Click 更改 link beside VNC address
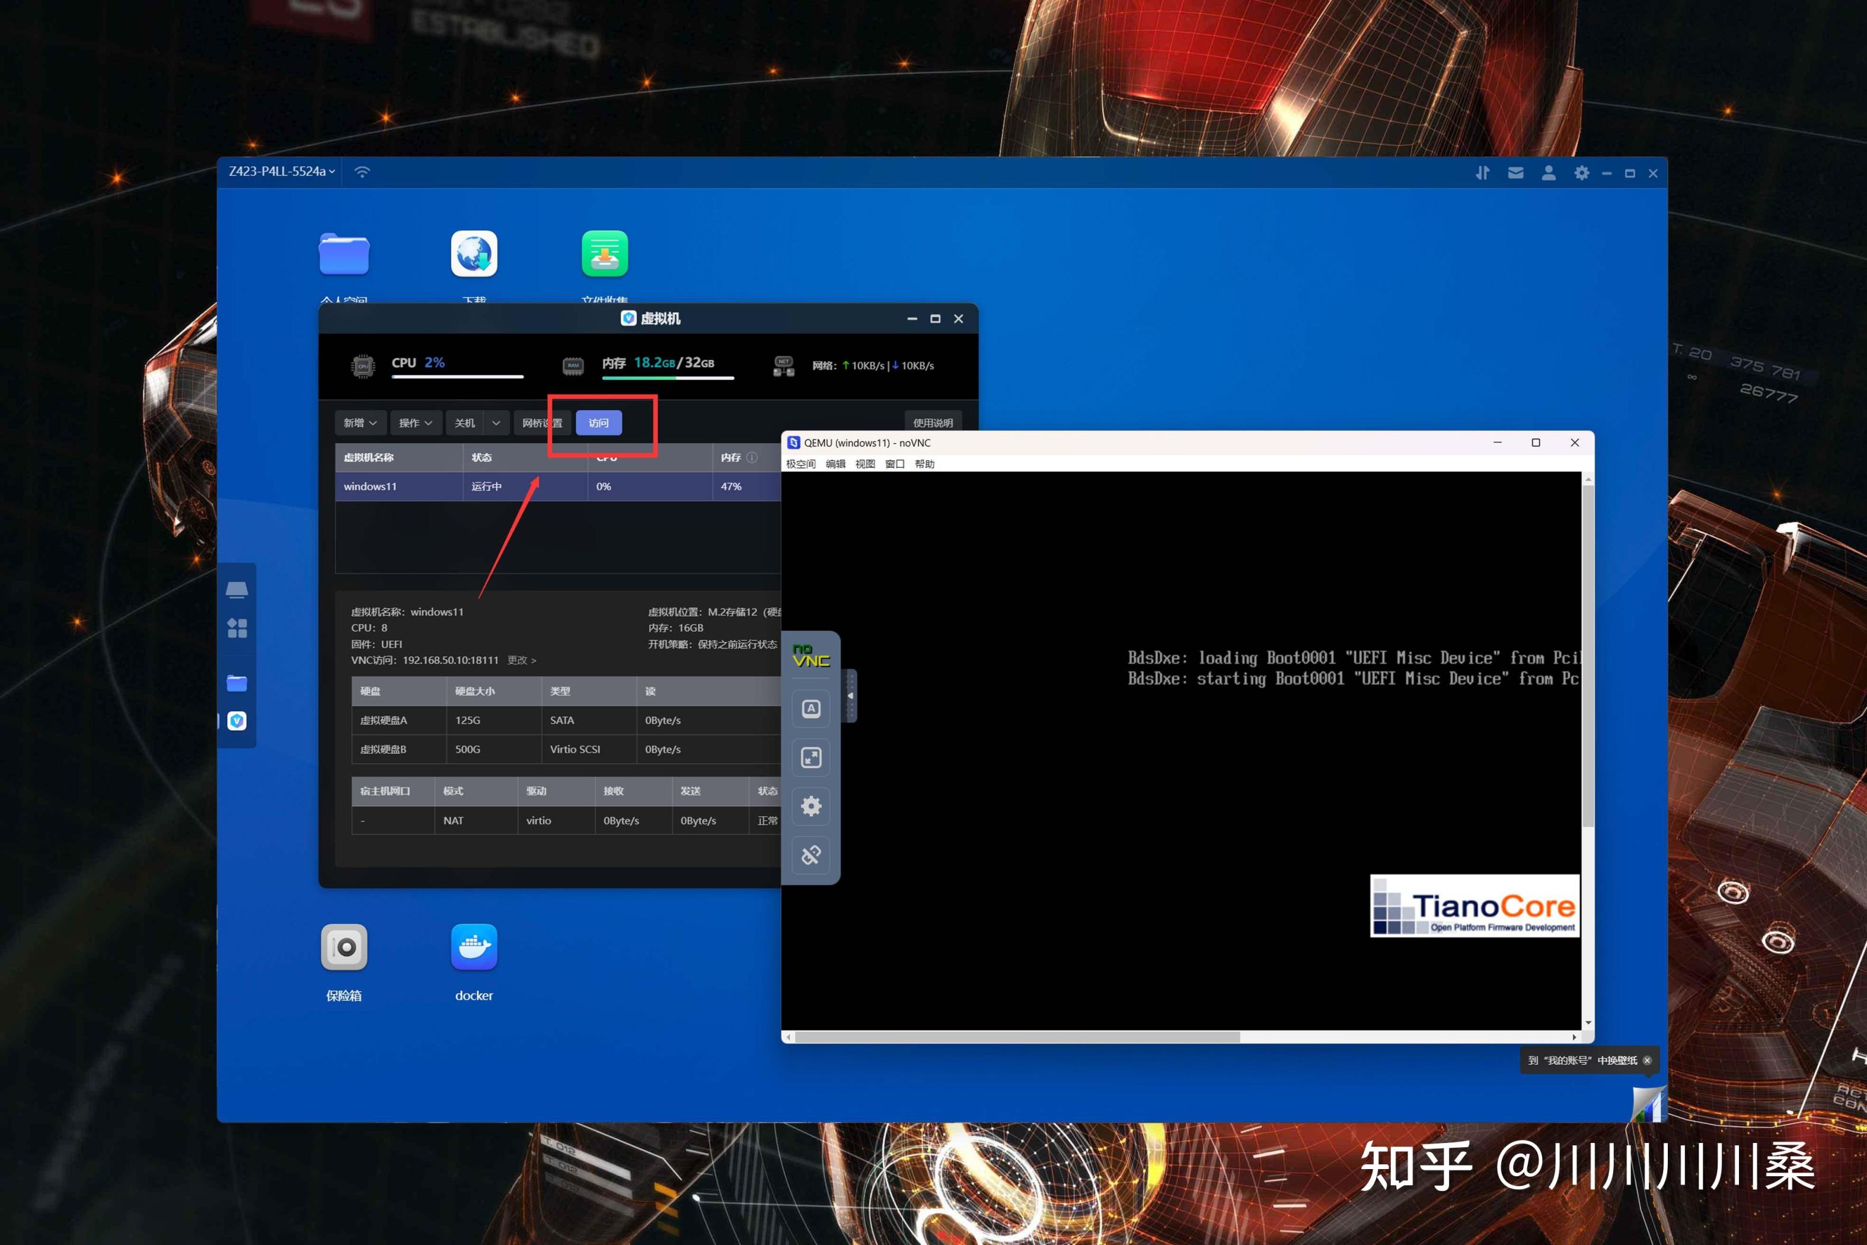This screenshot has width=1867, height=1245. tap(521, 660)
